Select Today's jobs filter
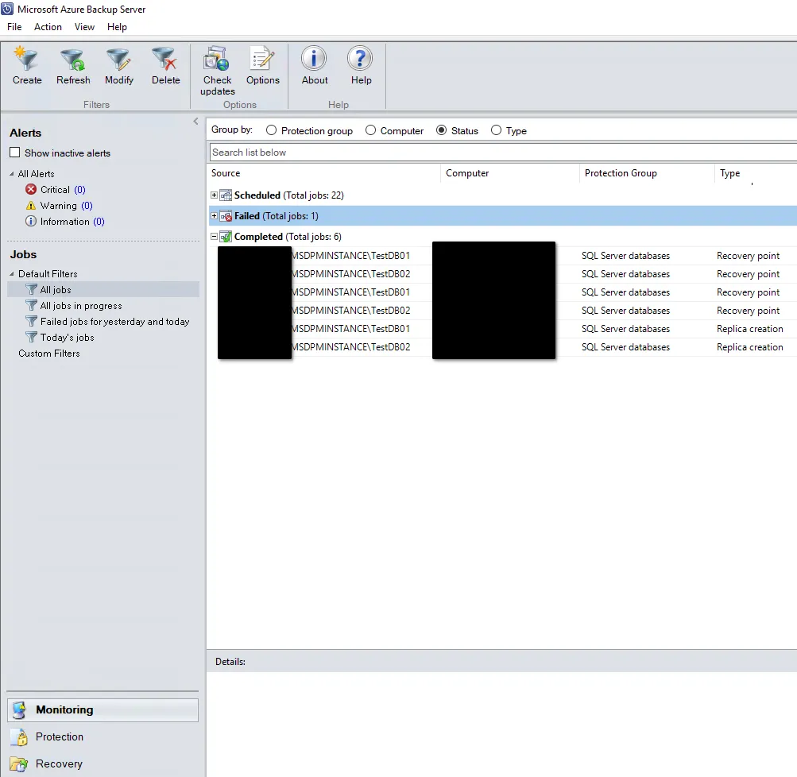The height and width of the screenshot is (777, 797). click(x=67, y=338)
